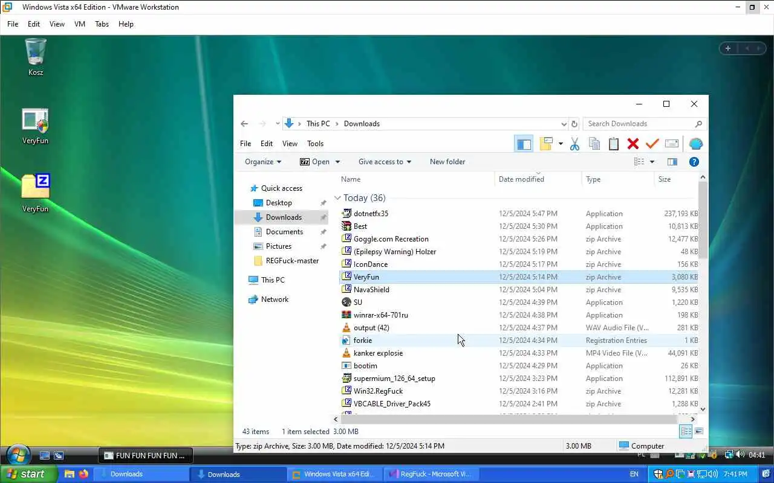Open the Explorer Edit menu
This screenshot has width=774, height=483.
pos(267,144)
